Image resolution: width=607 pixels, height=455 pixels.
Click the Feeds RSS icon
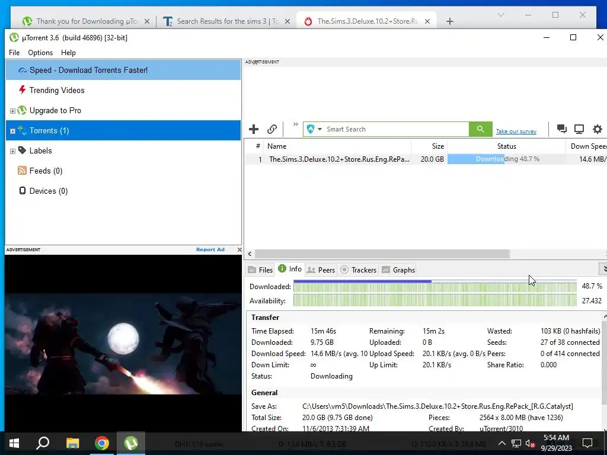pyautogui.click(x=23, y=171)
